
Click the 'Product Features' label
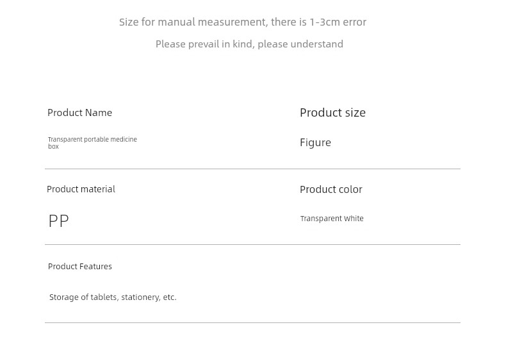pos(80,267)
